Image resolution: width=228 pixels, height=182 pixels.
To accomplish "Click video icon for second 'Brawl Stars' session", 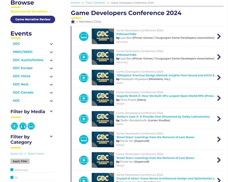I will 84,160.
